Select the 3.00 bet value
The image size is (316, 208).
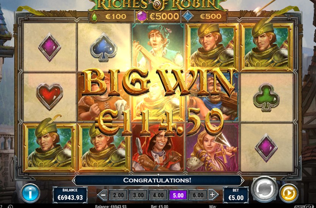tap(138, 195)
